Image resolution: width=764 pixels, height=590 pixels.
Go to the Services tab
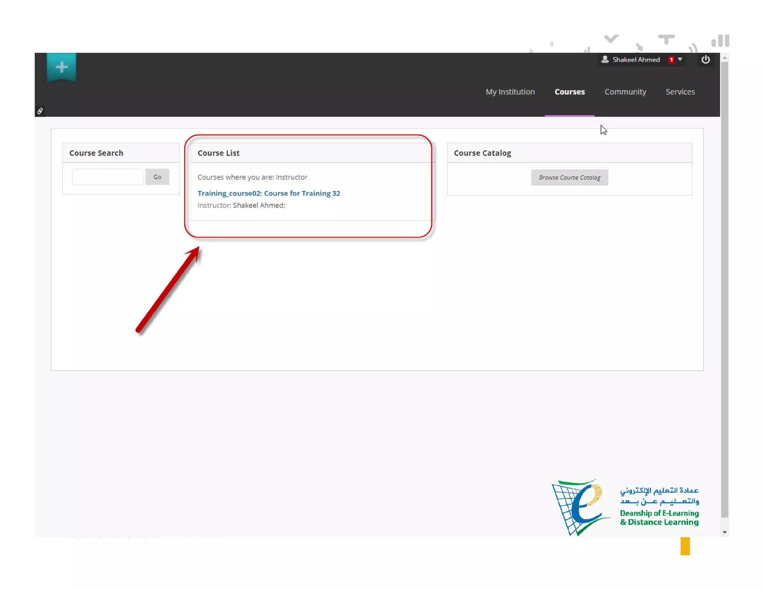680,92
